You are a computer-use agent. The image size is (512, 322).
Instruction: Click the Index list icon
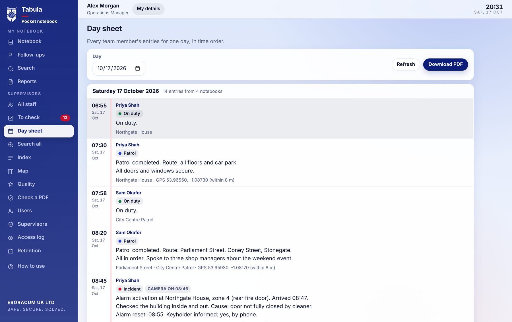11,158
